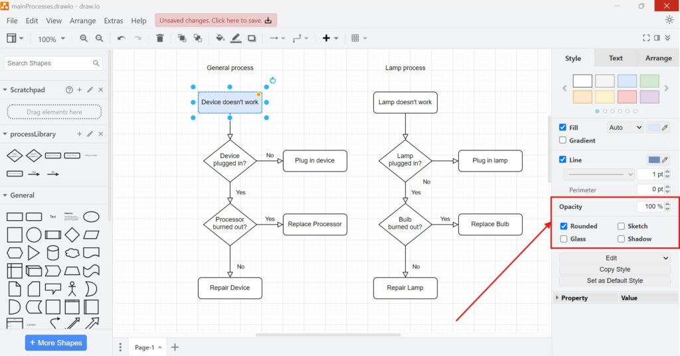Click the Shadow toolbar icon
The width and height of the screenshot is (680, 356).
252,38
